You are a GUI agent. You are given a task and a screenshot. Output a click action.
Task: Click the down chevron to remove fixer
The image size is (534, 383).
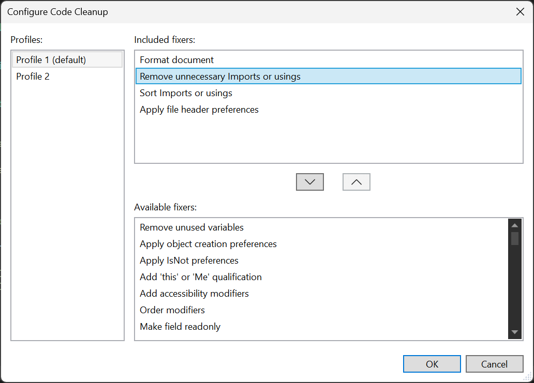coord(309,182)
